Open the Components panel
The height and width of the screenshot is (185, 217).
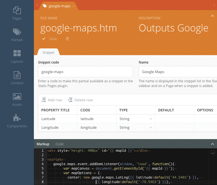coord(17,121)
